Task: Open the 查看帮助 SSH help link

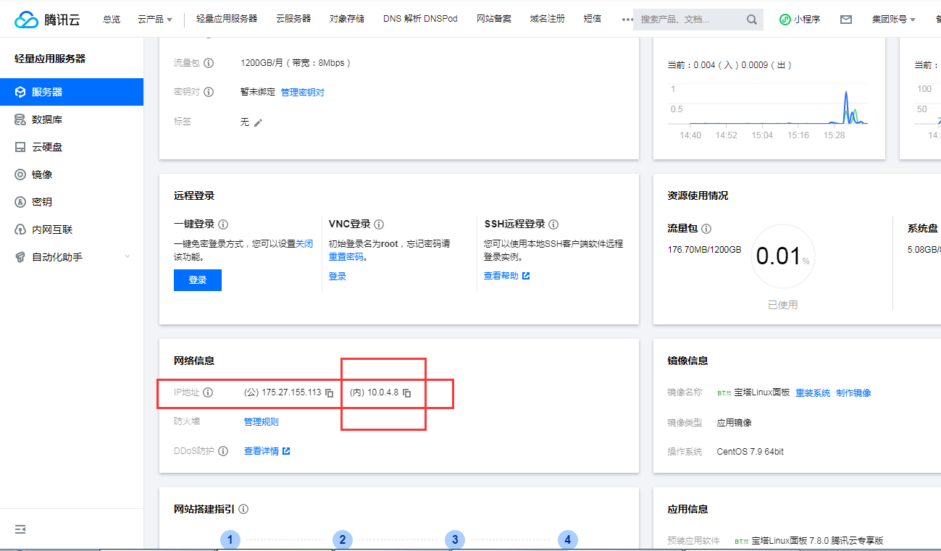Action: pos(507,276)
